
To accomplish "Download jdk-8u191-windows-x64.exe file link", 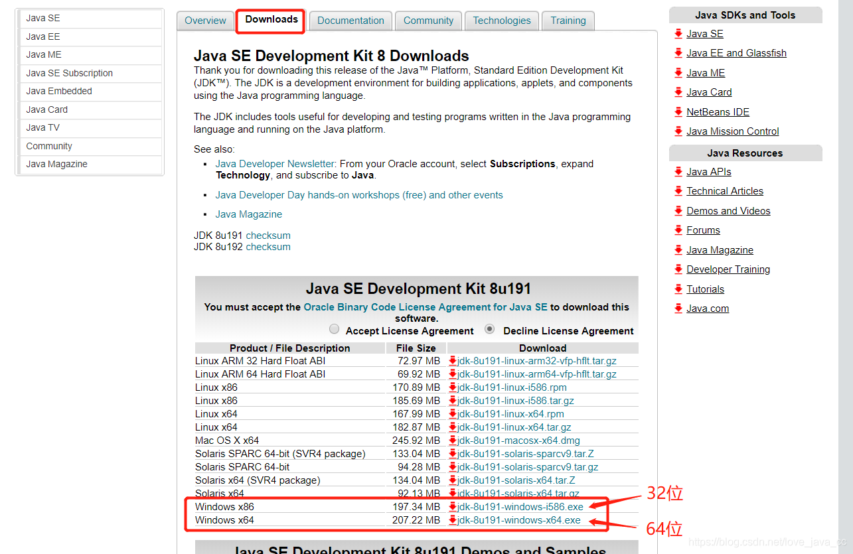I will pyautogui.click(x=519, y=520).
